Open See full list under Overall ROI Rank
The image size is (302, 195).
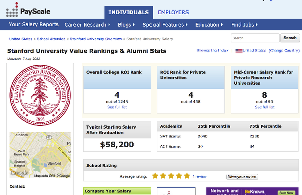(117, 107)
